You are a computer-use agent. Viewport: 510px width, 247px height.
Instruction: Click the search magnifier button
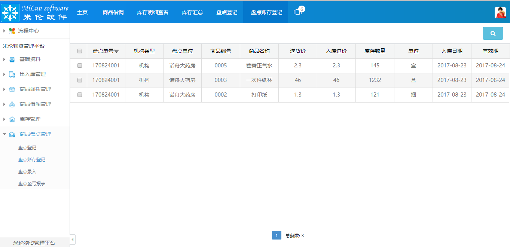pos(492,33)
